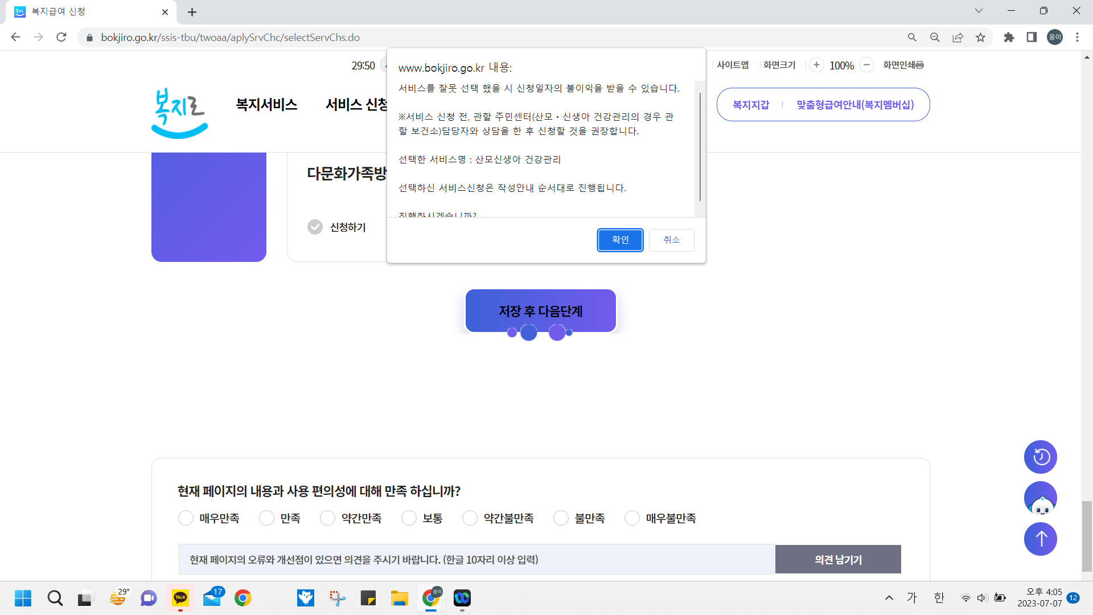Expand hidden icons in the system tray
Viewport: 1093px width, 615px height.
tap(889, 598)
